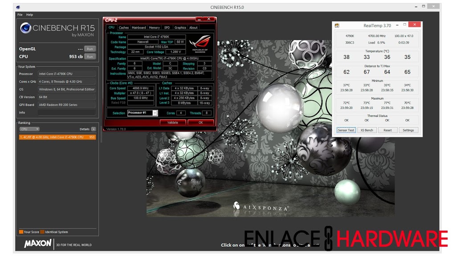Click the OS value Windows 8, 64 Bit
Viewport: 456px width, 256px height.
pos(67,89)
